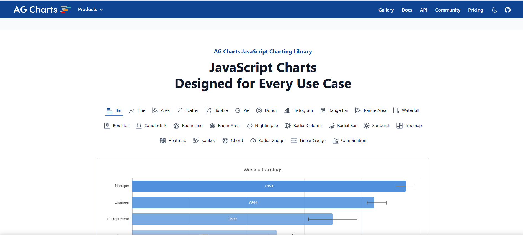
Task: Select the Range Area icon
Action: [358, 110]
